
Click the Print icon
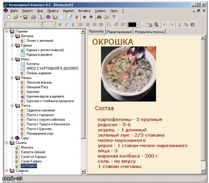click(x=33, y=17)
